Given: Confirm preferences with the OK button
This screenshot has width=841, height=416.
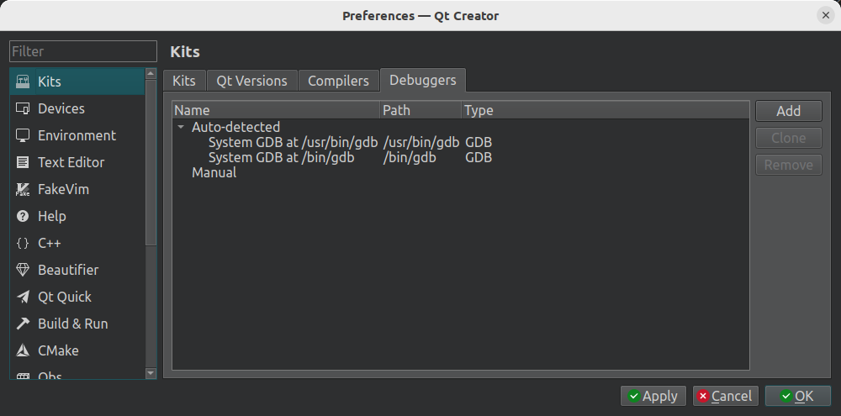Looking at the screenshot, I should [x=797, y=396].
